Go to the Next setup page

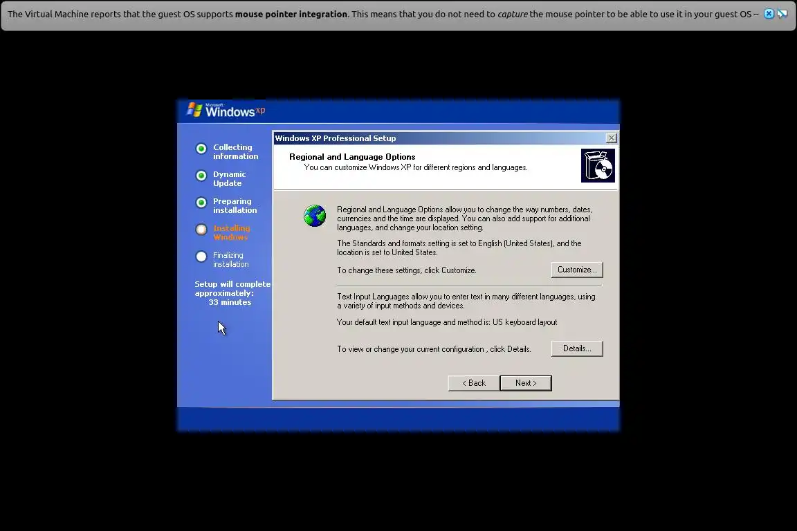point(526,383)
